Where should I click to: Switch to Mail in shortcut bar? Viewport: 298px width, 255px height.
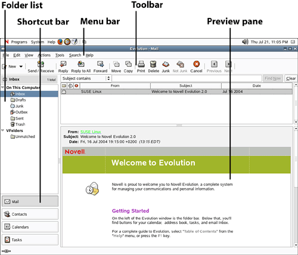[30, 201]
